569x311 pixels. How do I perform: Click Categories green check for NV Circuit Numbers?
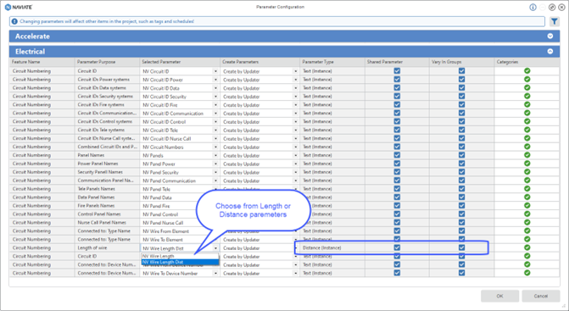527,147
